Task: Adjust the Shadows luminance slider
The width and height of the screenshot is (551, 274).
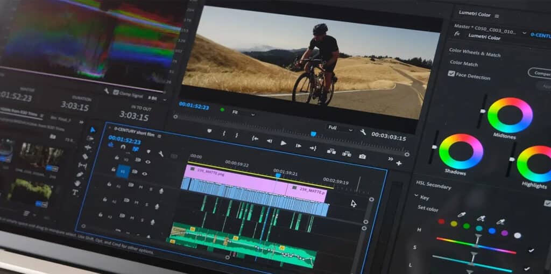Action: [435, 147]
